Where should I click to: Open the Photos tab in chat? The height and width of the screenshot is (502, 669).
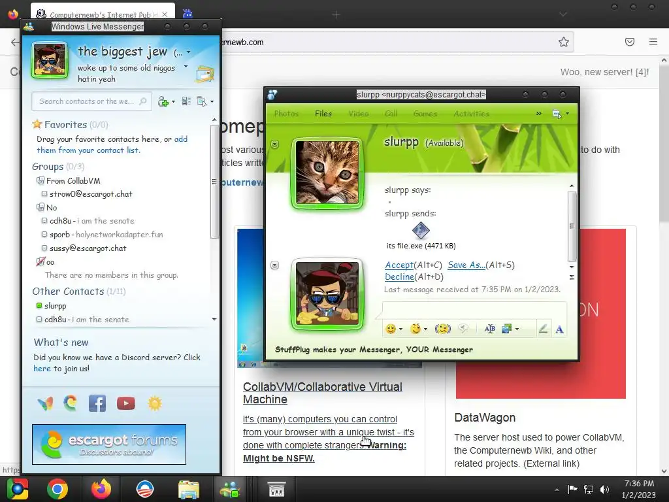(286, 114)
